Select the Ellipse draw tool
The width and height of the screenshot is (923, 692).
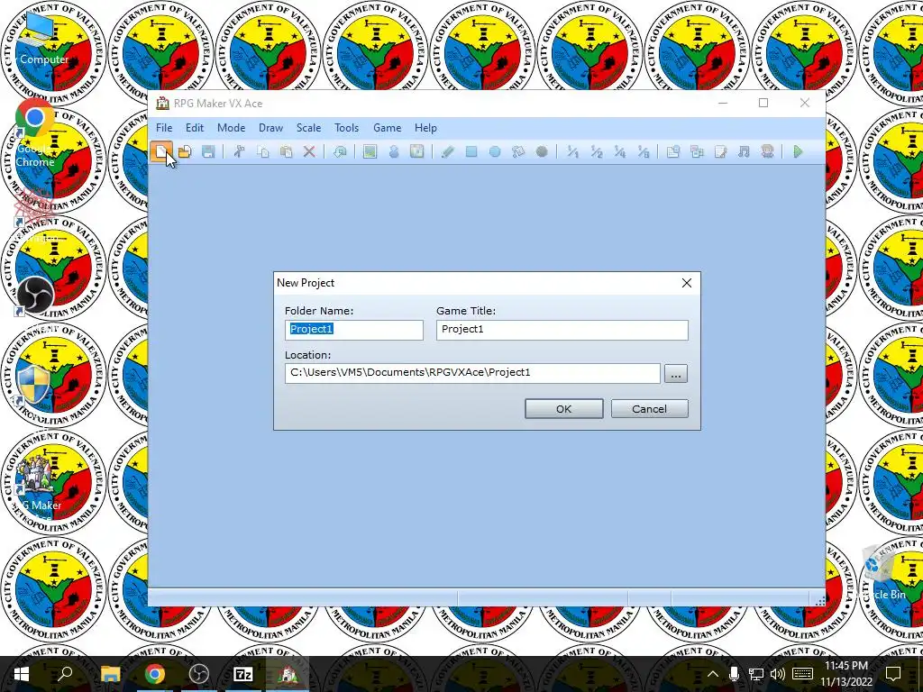(x=495, y=151)
